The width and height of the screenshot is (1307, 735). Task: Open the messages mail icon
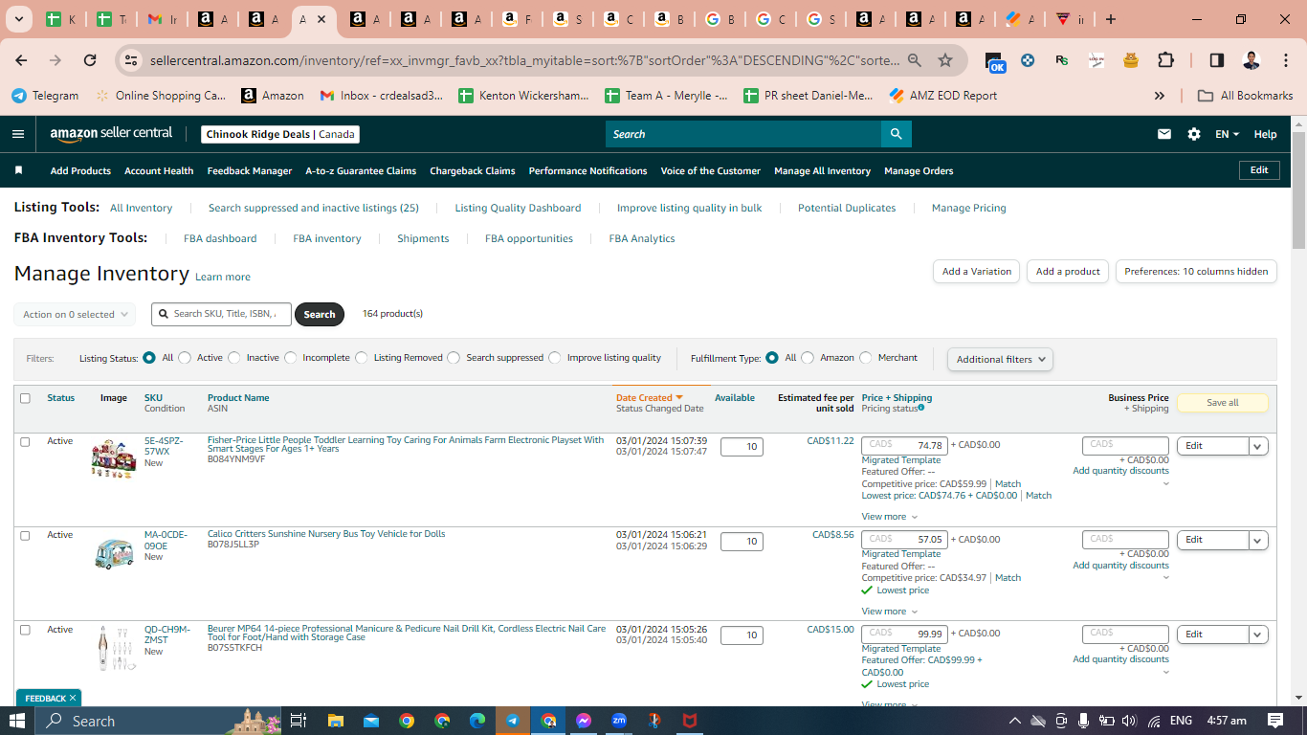1164,134
